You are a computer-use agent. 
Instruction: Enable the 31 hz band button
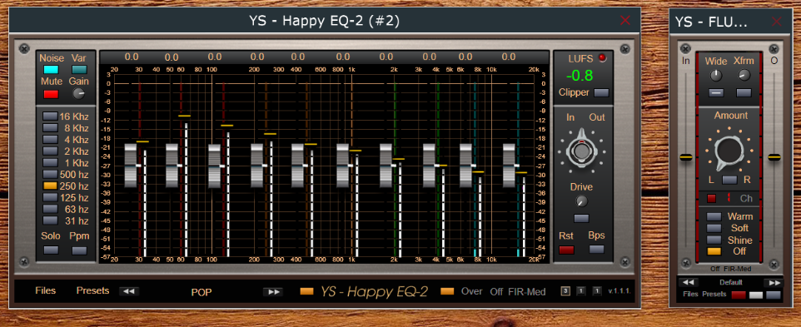(x=50, y=220)
